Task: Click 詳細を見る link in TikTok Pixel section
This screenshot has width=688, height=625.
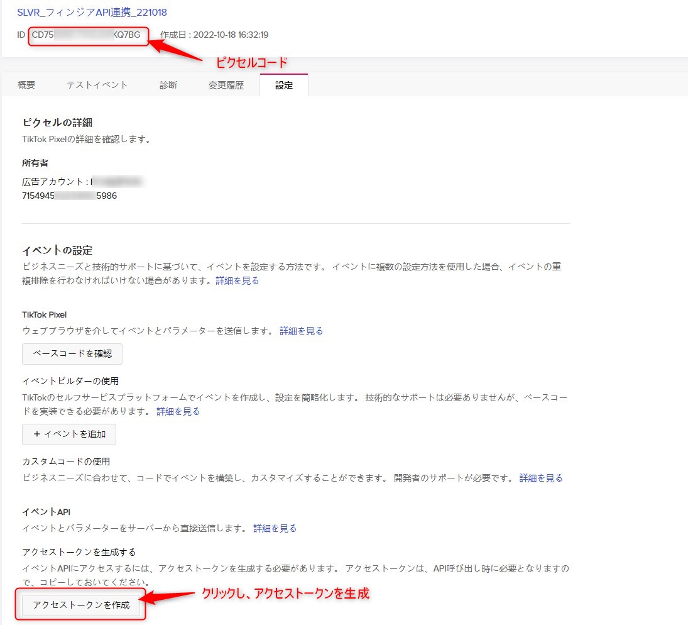Action: click(x=301, y=331)
